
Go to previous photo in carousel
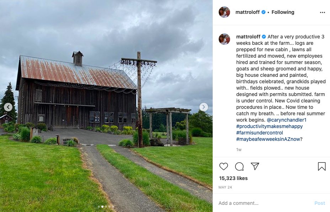click(x=8, y=107)
